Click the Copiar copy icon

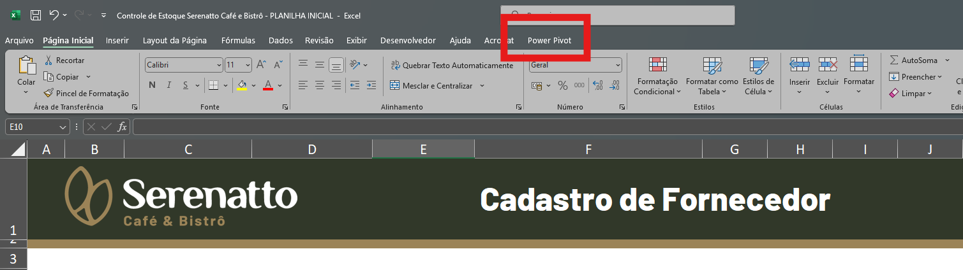tap(49, 77)
